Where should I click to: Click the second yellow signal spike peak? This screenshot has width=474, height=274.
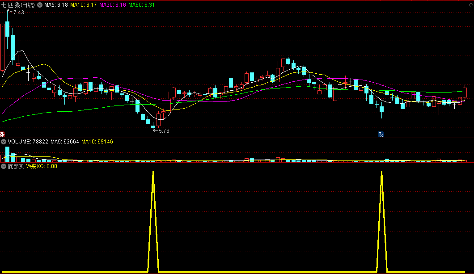(381, 173)
